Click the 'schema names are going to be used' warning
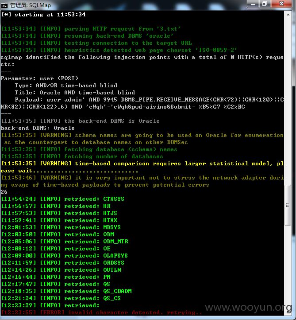Screen dimensions: 296x320 (x=142, y=139)
